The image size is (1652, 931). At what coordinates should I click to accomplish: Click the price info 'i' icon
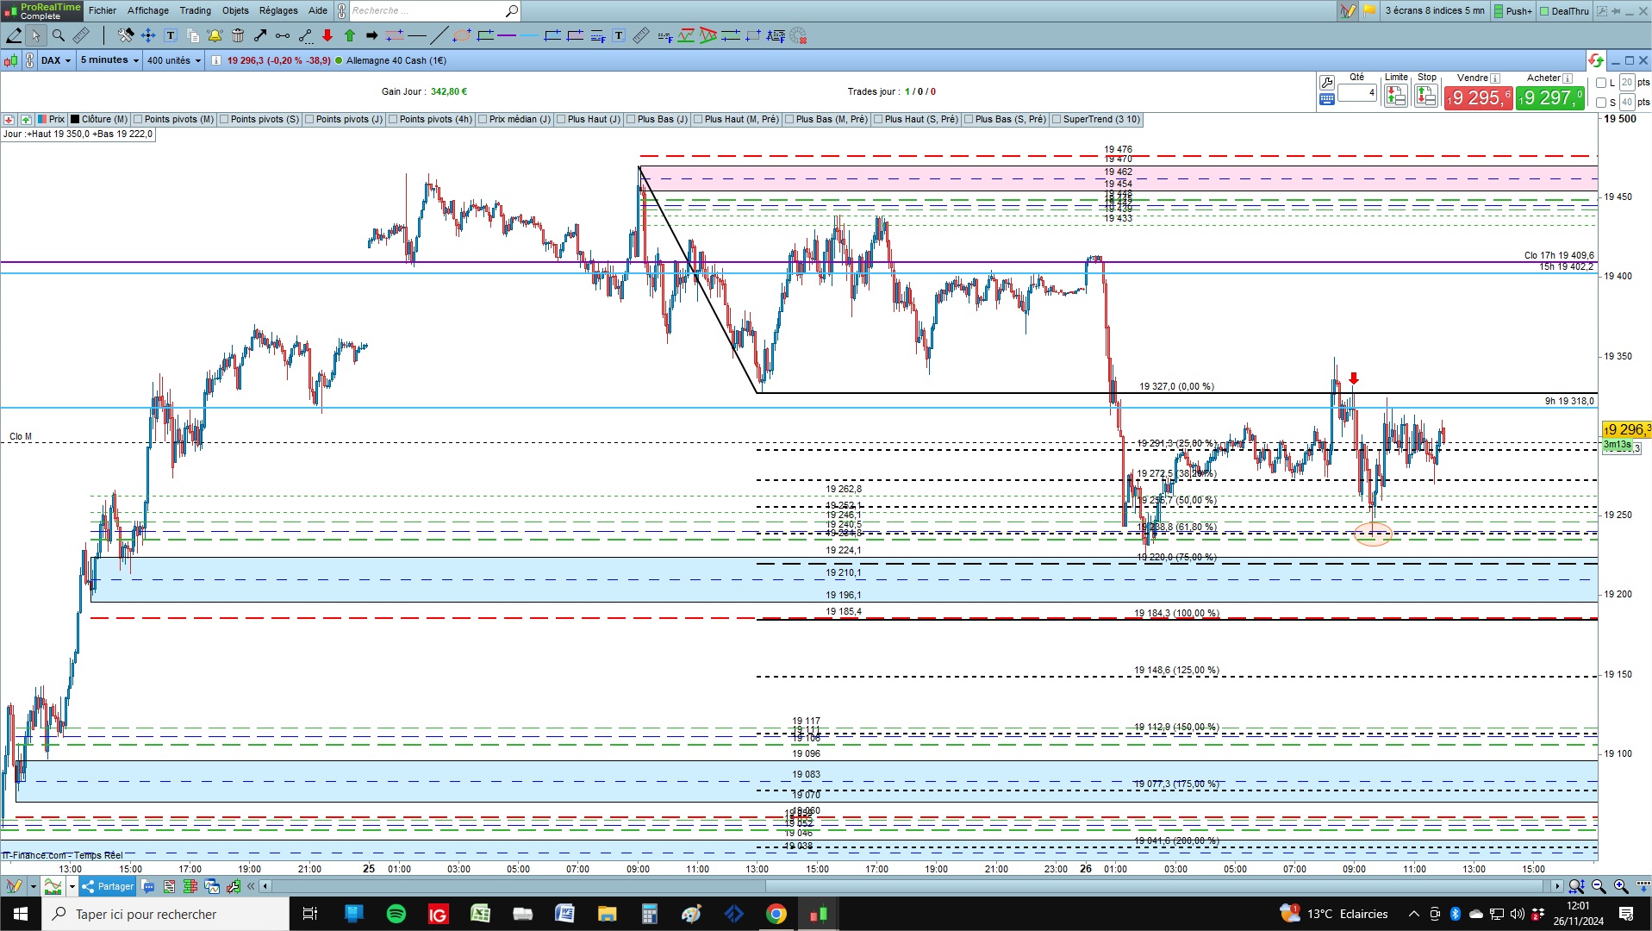pos(215,60)
